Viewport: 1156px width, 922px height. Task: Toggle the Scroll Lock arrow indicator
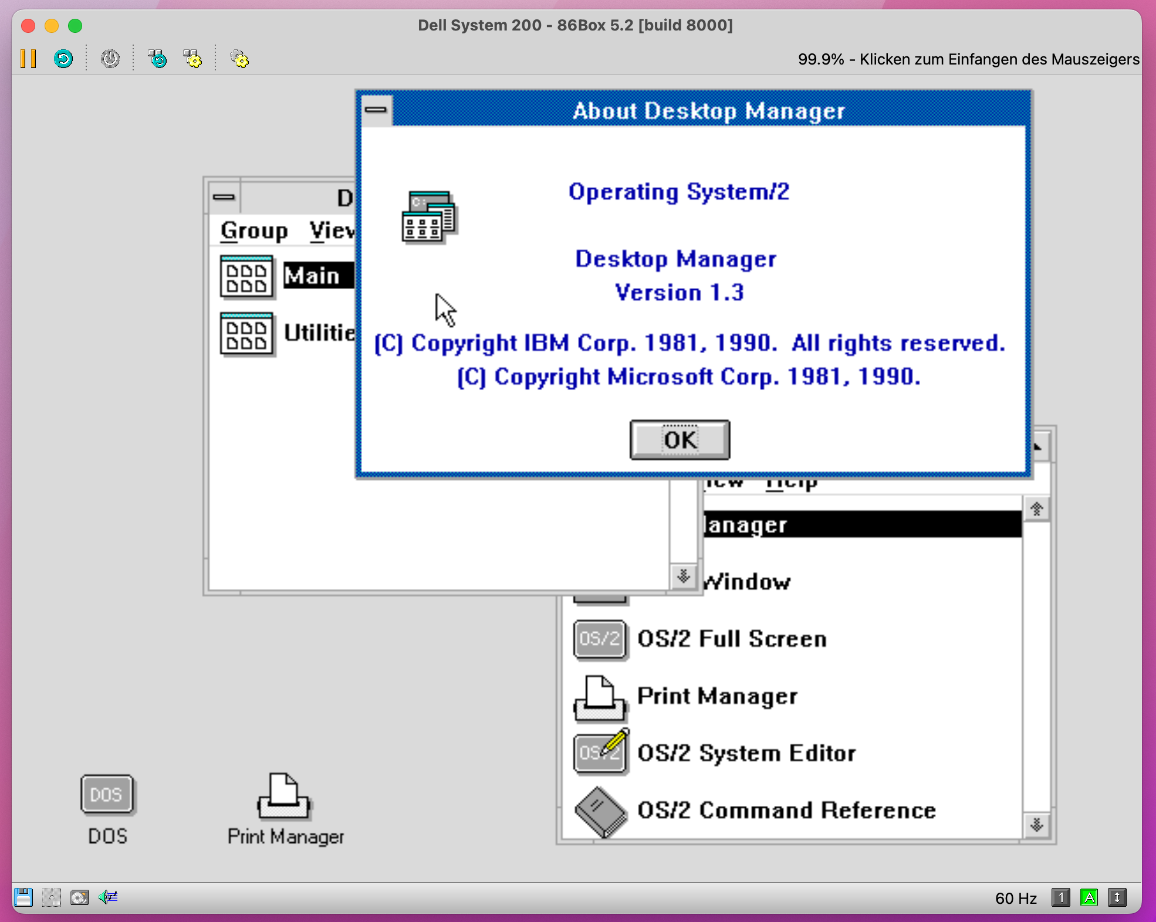[x=1117, y=897]
